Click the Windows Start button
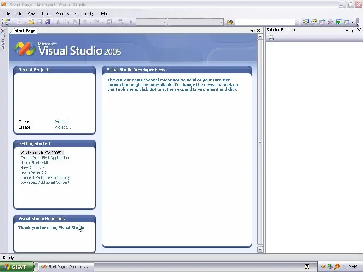 point(17,267)
